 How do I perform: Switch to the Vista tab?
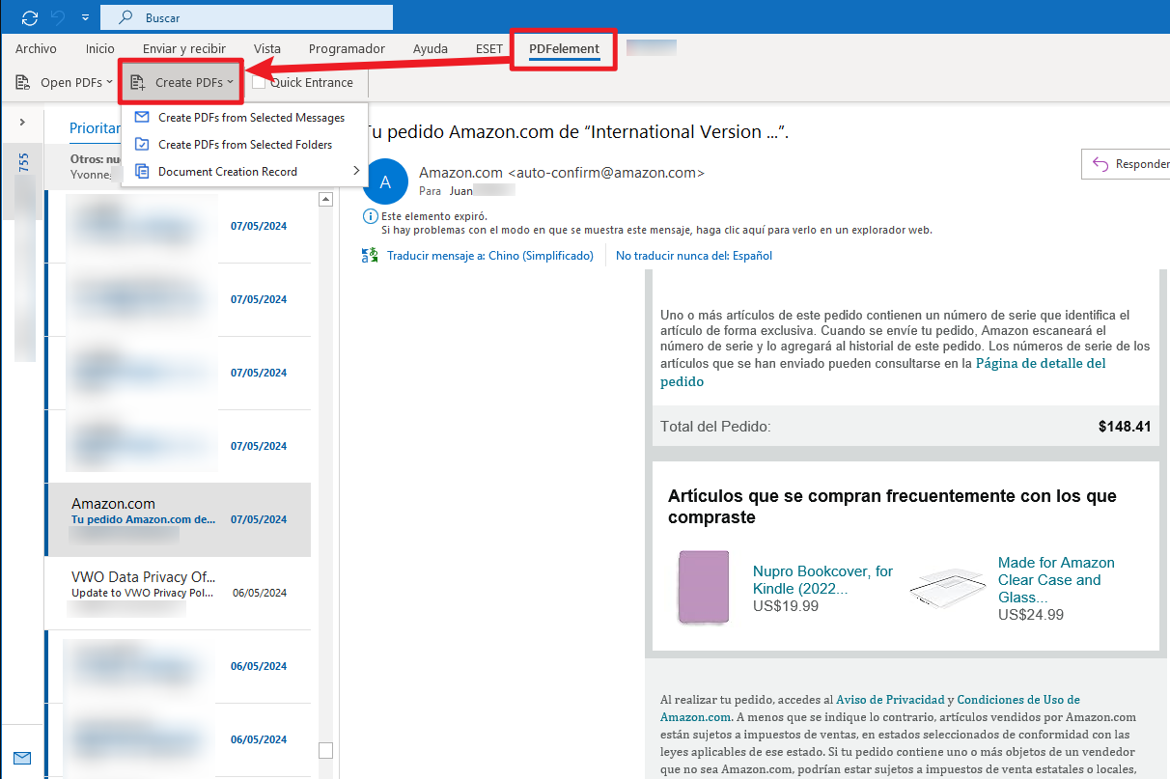[x=267, y=48]
